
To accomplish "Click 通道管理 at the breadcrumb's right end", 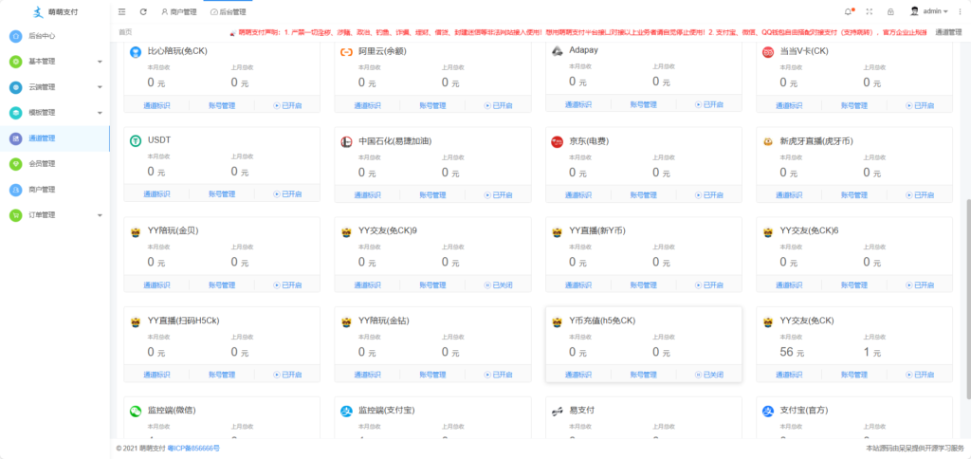I will tap(948, 31).
